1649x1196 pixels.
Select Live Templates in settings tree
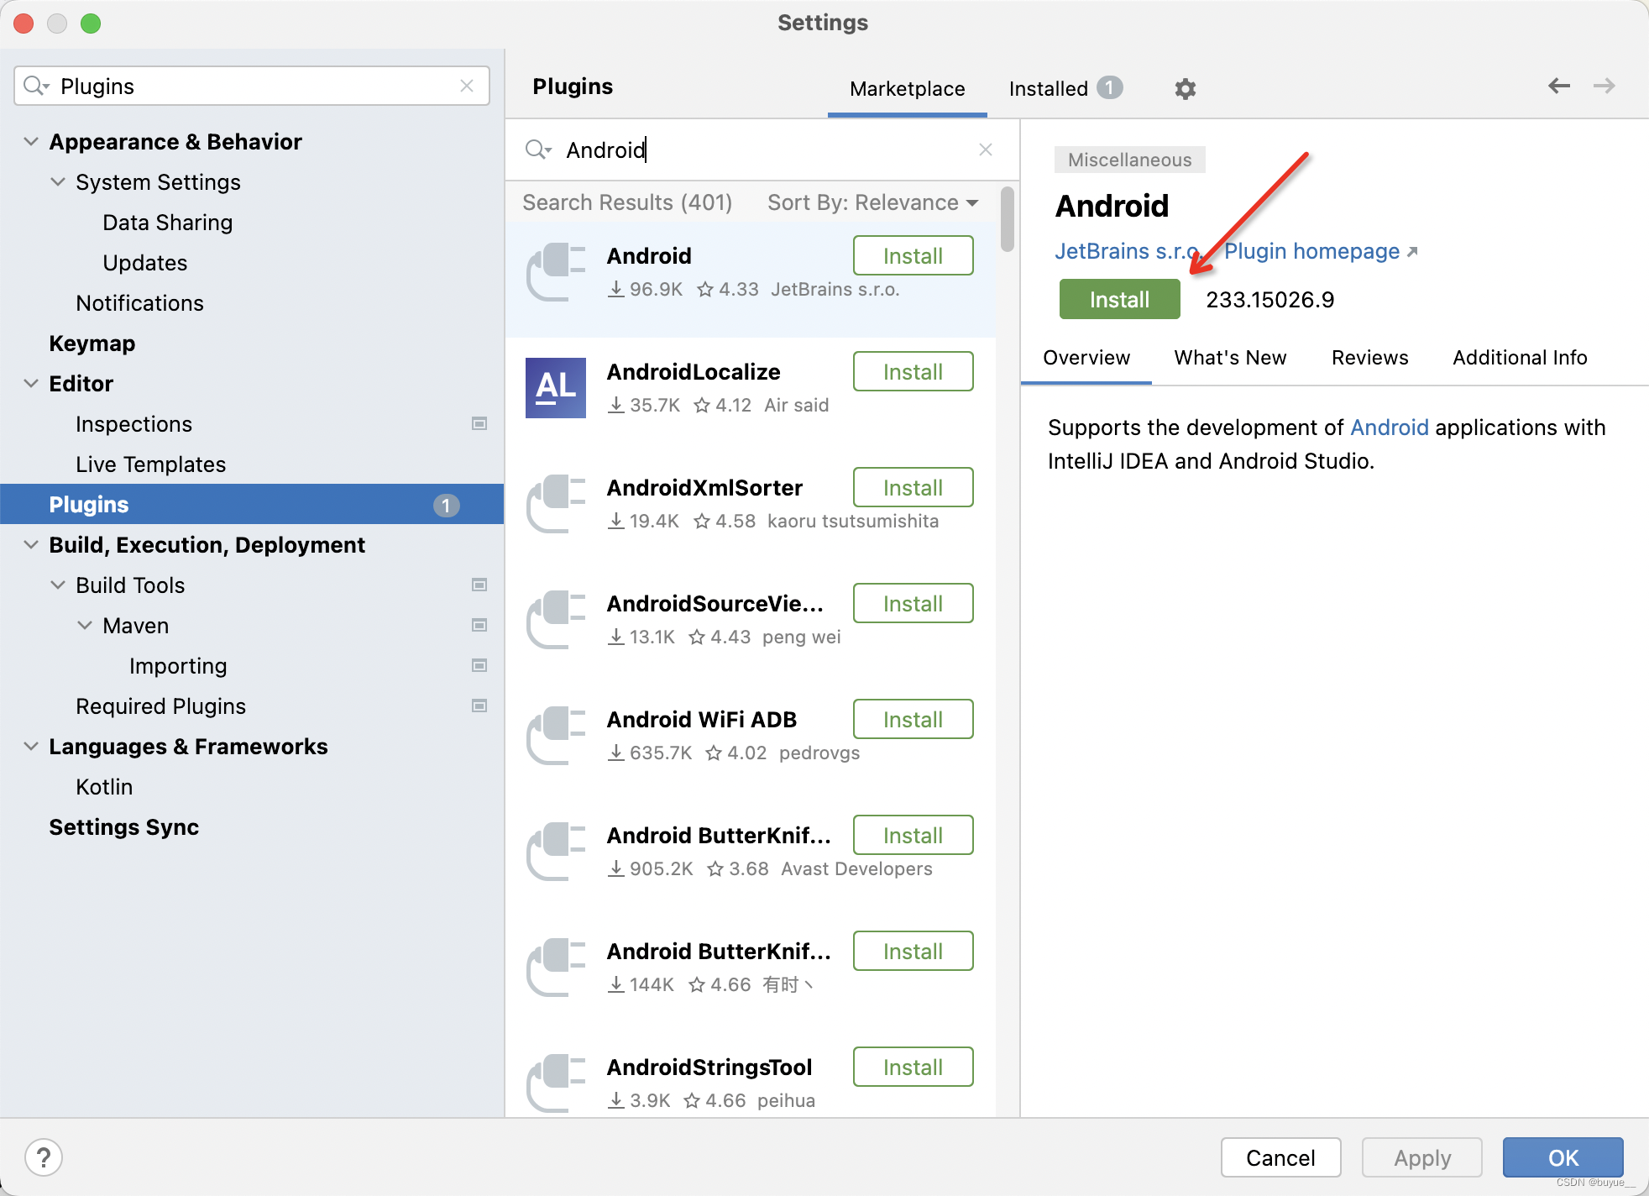click(150, 464)
